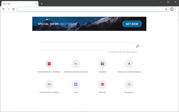The width and height of the screenshot is (179, 112).
Task: Go back using the browser back arrow
Action: tap(4, 9)
